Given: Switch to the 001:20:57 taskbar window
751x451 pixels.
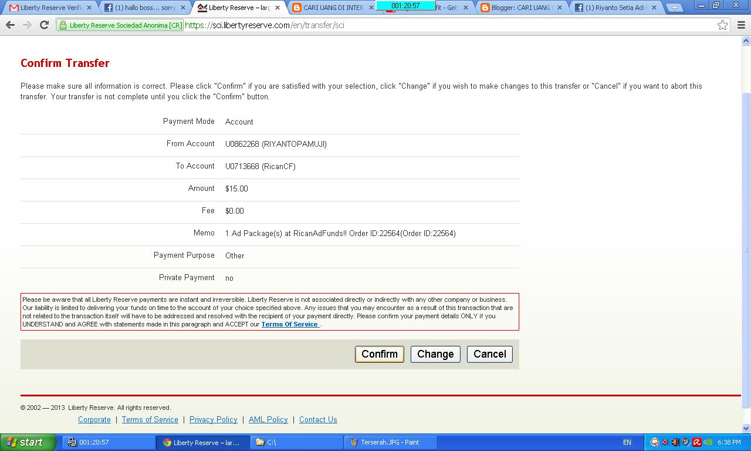Looking at the screenshot, I should [109, 442].
